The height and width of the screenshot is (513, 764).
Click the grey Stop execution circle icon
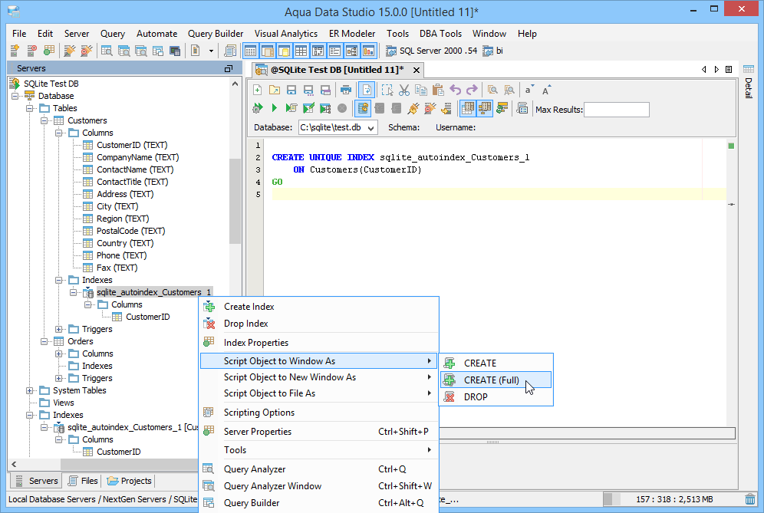tap(342, 108)
